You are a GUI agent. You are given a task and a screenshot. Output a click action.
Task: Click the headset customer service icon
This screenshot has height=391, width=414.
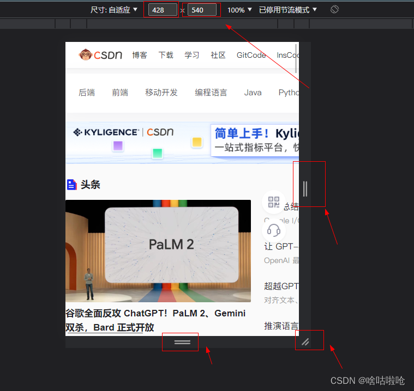coord(273,230)
